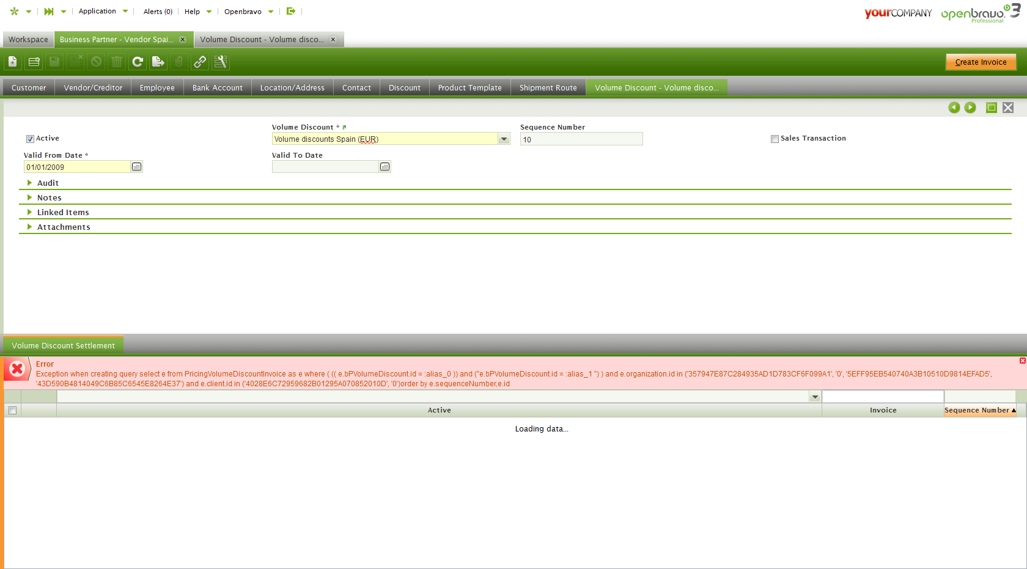
Task: Close the form view with X icon
Action: pos(1008,108)
